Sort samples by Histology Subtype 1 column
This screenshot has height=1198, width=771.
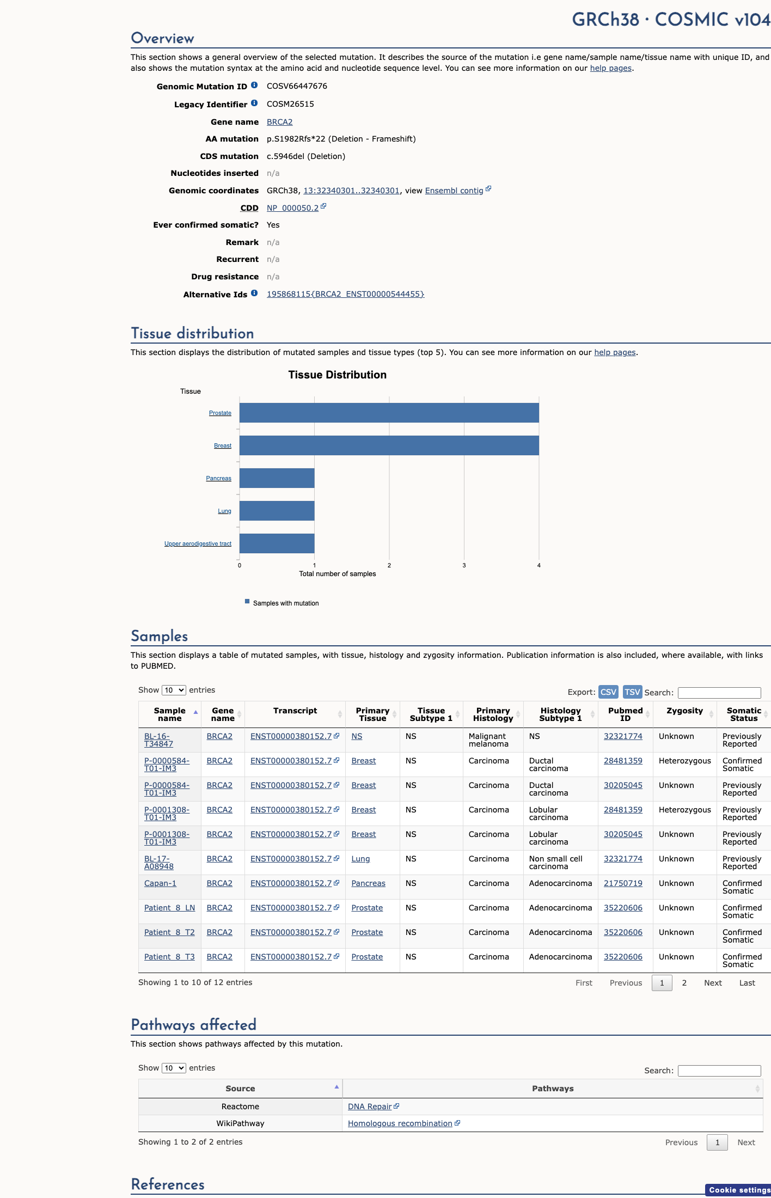pyautogui.click(x=592, y=714)
